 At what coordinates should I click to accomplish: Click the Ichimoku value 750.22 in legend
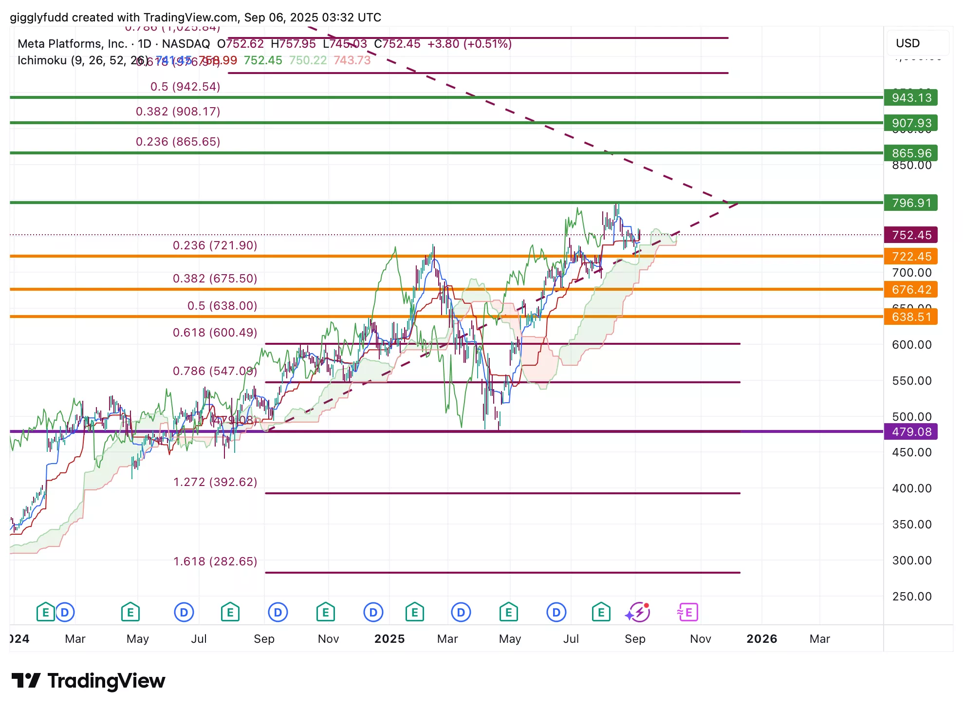(x=308, y=60)
